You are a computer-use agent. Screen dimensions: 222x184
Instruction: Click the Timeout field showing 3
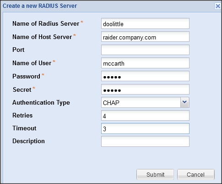[145, 128]
